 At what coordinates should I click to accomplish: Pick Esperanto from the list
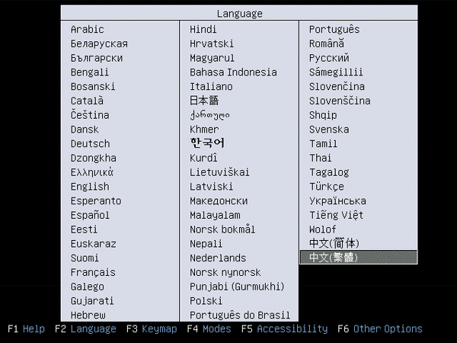96,200
